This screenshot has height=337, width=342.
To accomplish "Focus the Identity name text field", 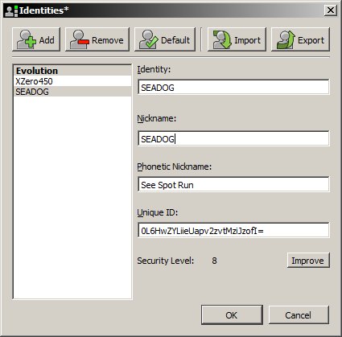I will [233, 87].
